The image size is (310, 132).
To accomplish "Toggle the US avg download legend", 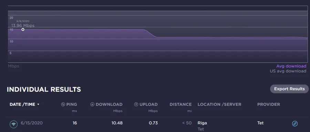I will 288,71.
